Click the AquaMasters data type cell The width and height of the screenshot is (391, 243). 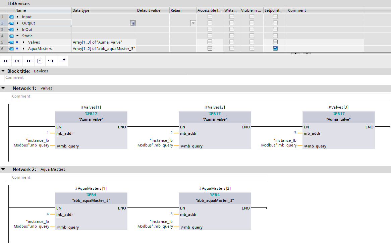[x=104, y=49]
